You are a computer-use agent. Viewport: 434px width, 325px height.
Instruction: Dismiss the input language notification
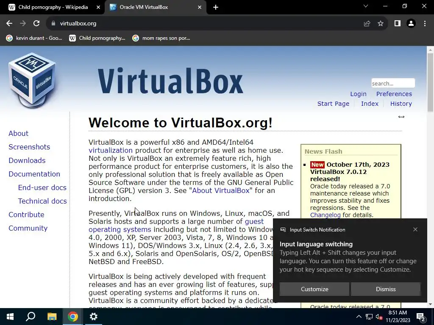[x=386, y=289]
